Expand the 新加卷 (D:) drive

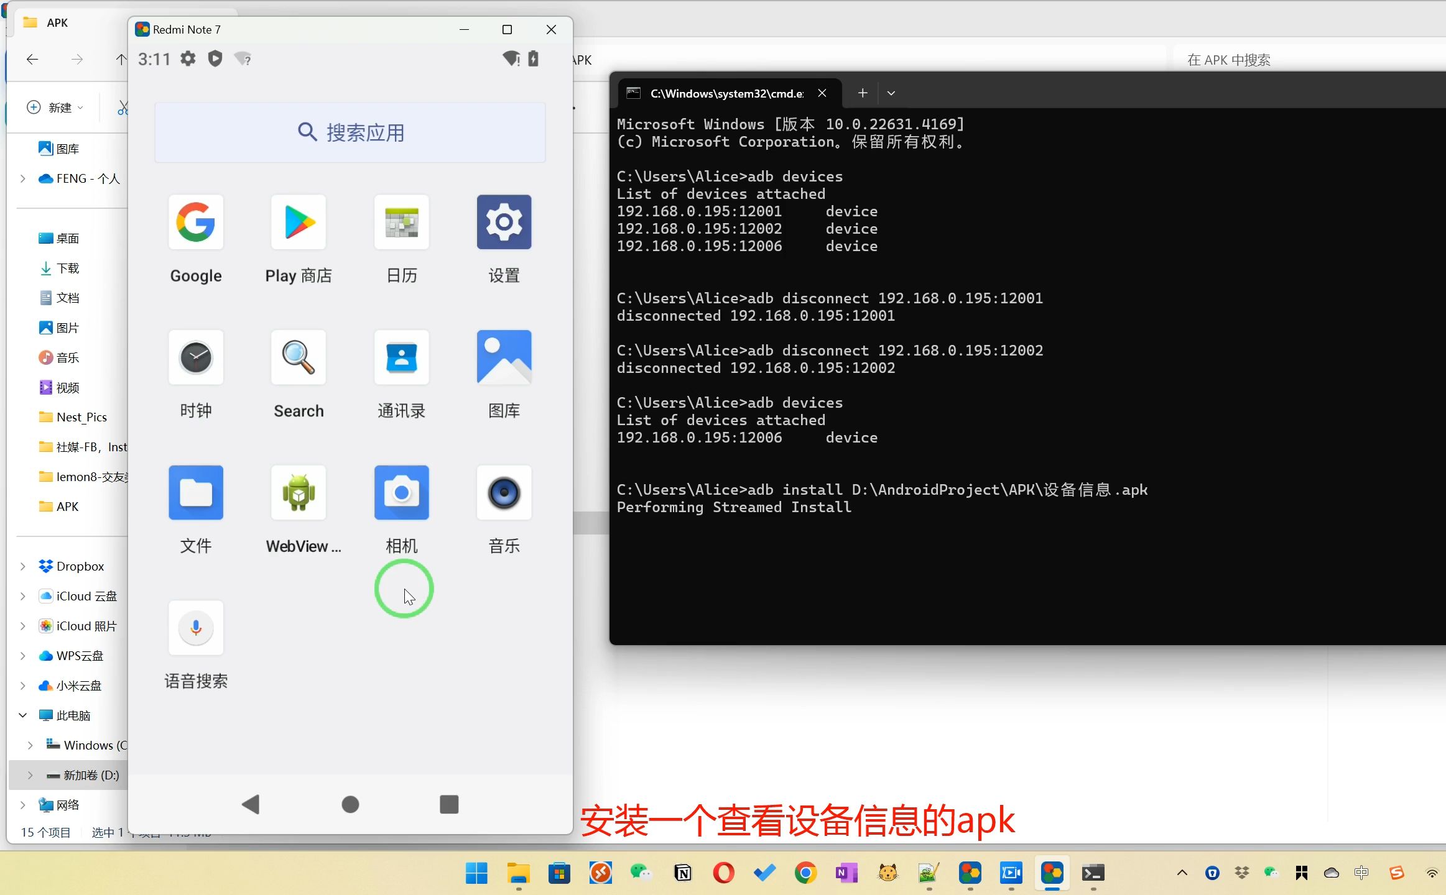point(30,775)
